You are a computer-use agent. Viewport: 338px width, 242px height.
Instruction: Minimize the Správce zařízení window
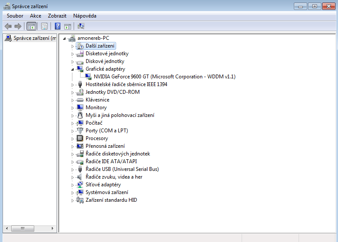click(300, 6)
